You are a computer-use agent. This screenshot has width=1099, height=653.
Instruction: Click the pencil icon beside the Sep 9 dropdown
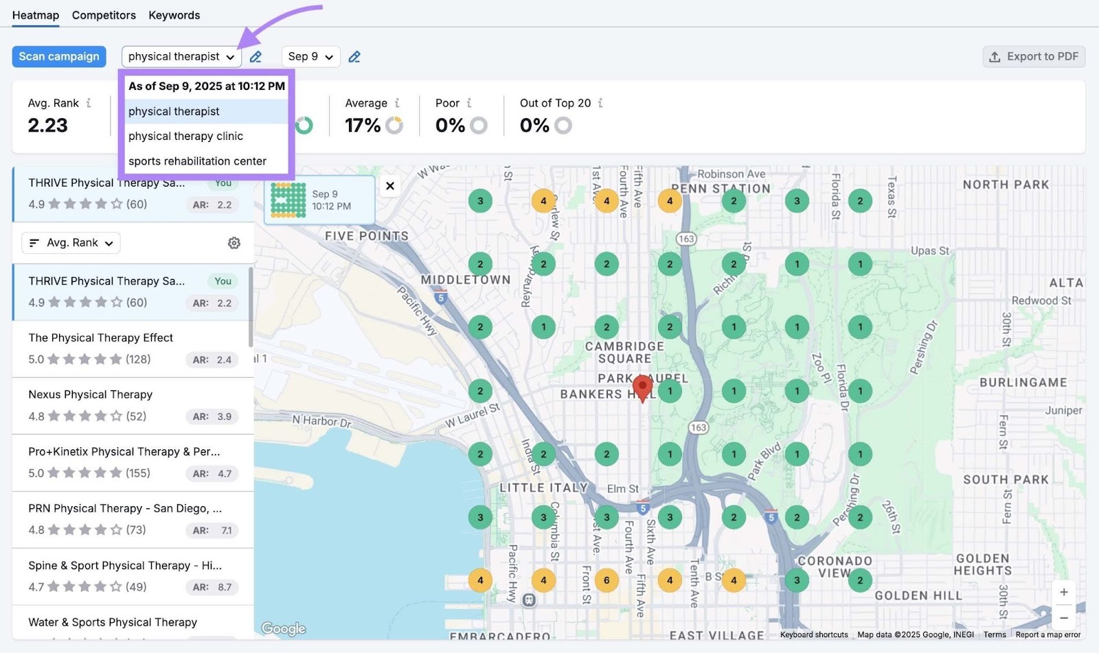[x=355, y=57]
